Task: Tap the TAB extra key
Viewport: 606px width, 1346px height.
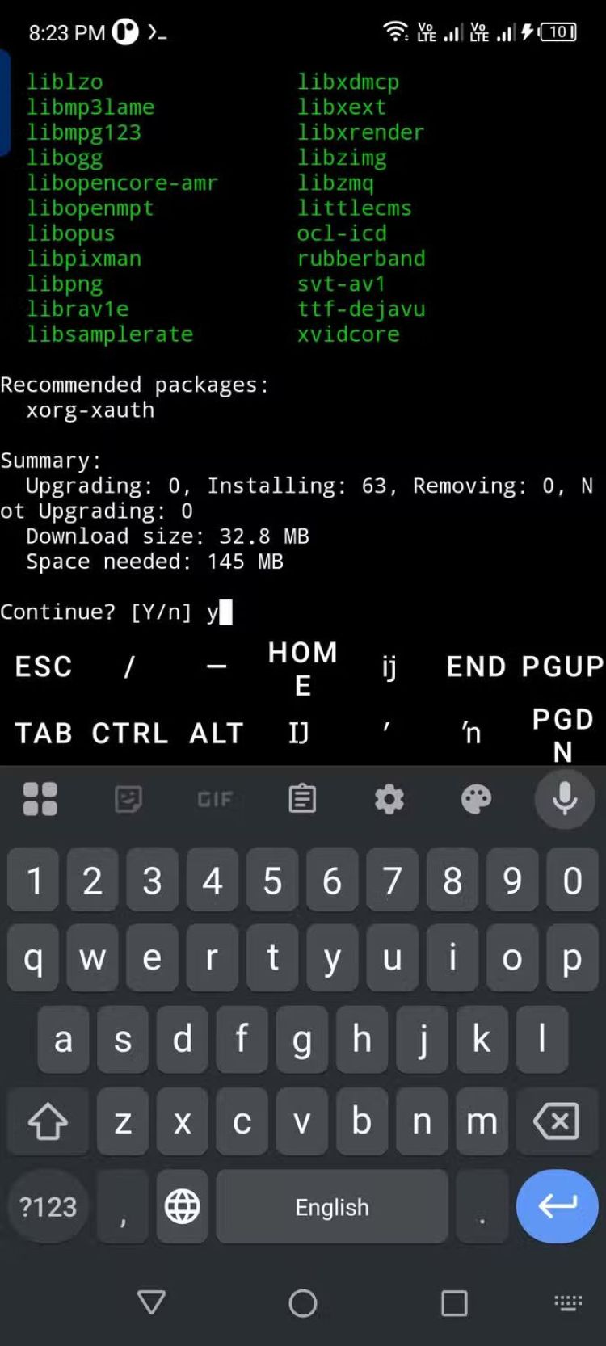Action: (x=44, y=733)
